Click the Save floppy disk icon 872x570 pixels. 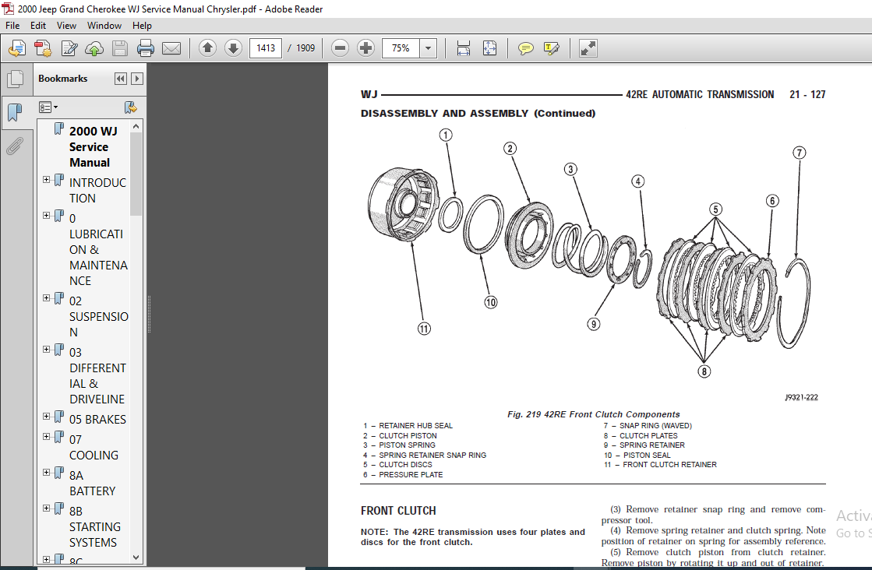click(x=120, y=48)
